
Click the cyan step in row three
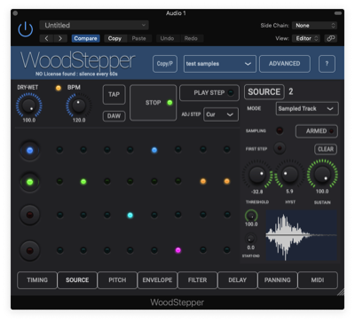[x=130, y=216]
